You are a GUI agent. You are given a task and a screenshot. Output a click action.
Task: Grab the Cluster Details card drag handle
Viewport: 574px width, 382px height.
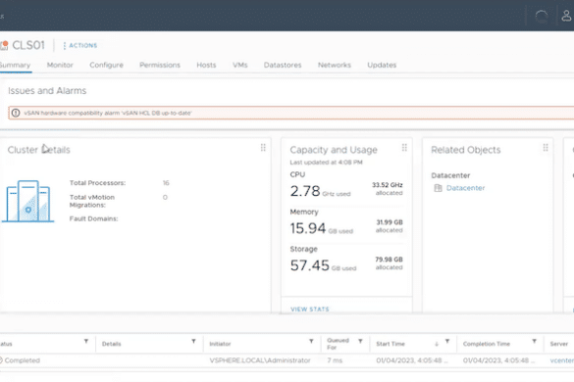tap(263, 147)
